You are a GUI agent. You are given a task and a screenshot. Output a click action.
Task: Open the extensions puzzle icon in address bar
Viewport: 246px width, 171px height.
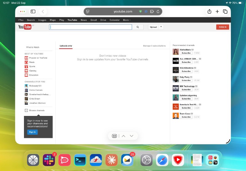(152, 11)
